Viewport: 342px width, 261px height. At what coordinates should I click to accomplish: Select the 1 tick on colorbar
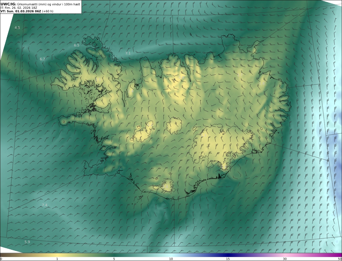click(57, 259)
